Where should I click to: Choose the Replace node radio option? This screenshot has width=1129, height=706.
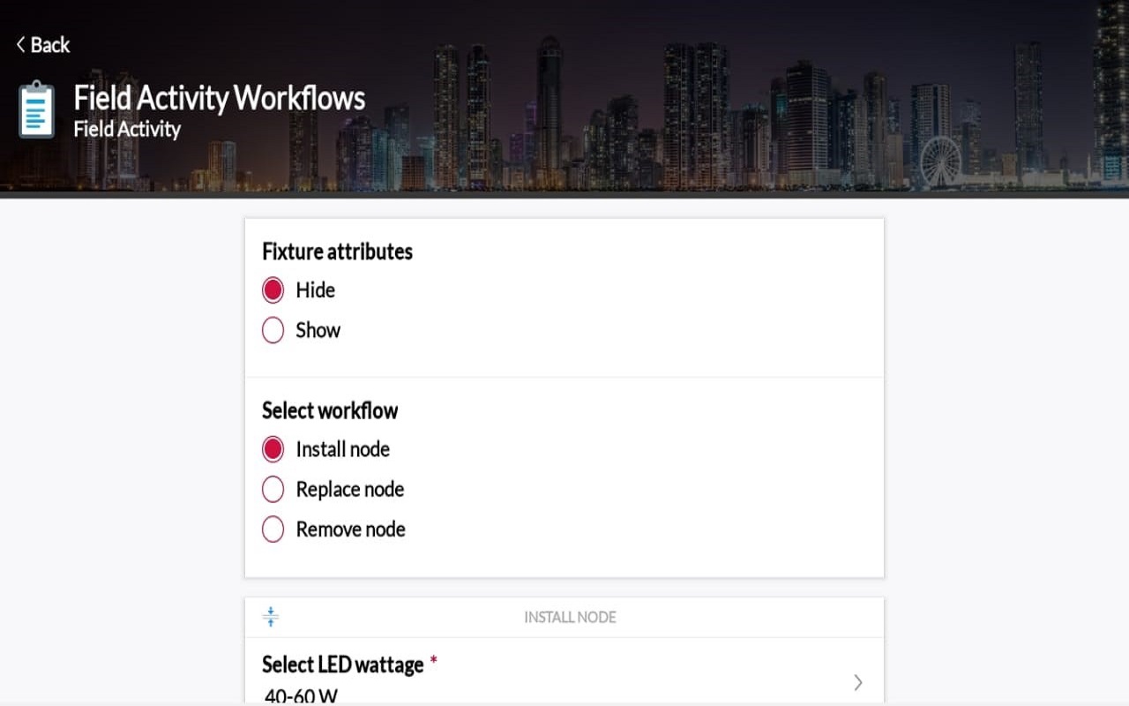pyautogui.click(x=273, y=489)
